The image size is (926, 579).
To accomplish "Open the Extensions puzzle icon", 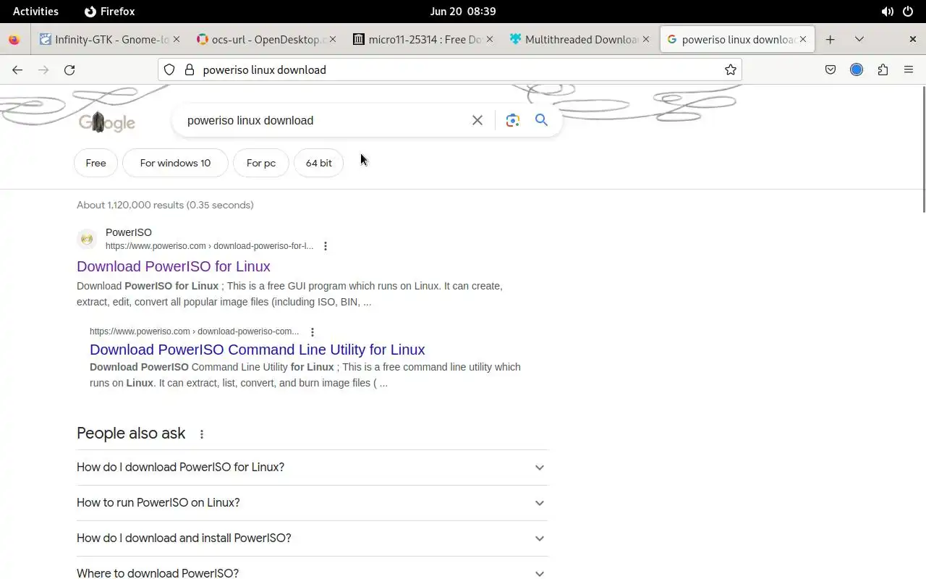I will pyautogui.click(x=883, y=69).
